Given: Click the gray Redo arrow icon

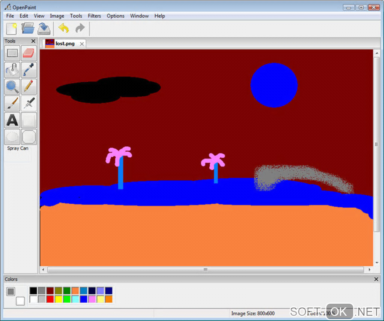Looking at the screenshot, I should pos(80,28).
